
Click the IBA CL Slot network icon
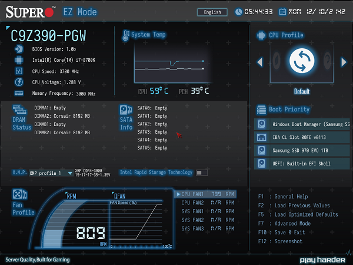pos(262,137)
